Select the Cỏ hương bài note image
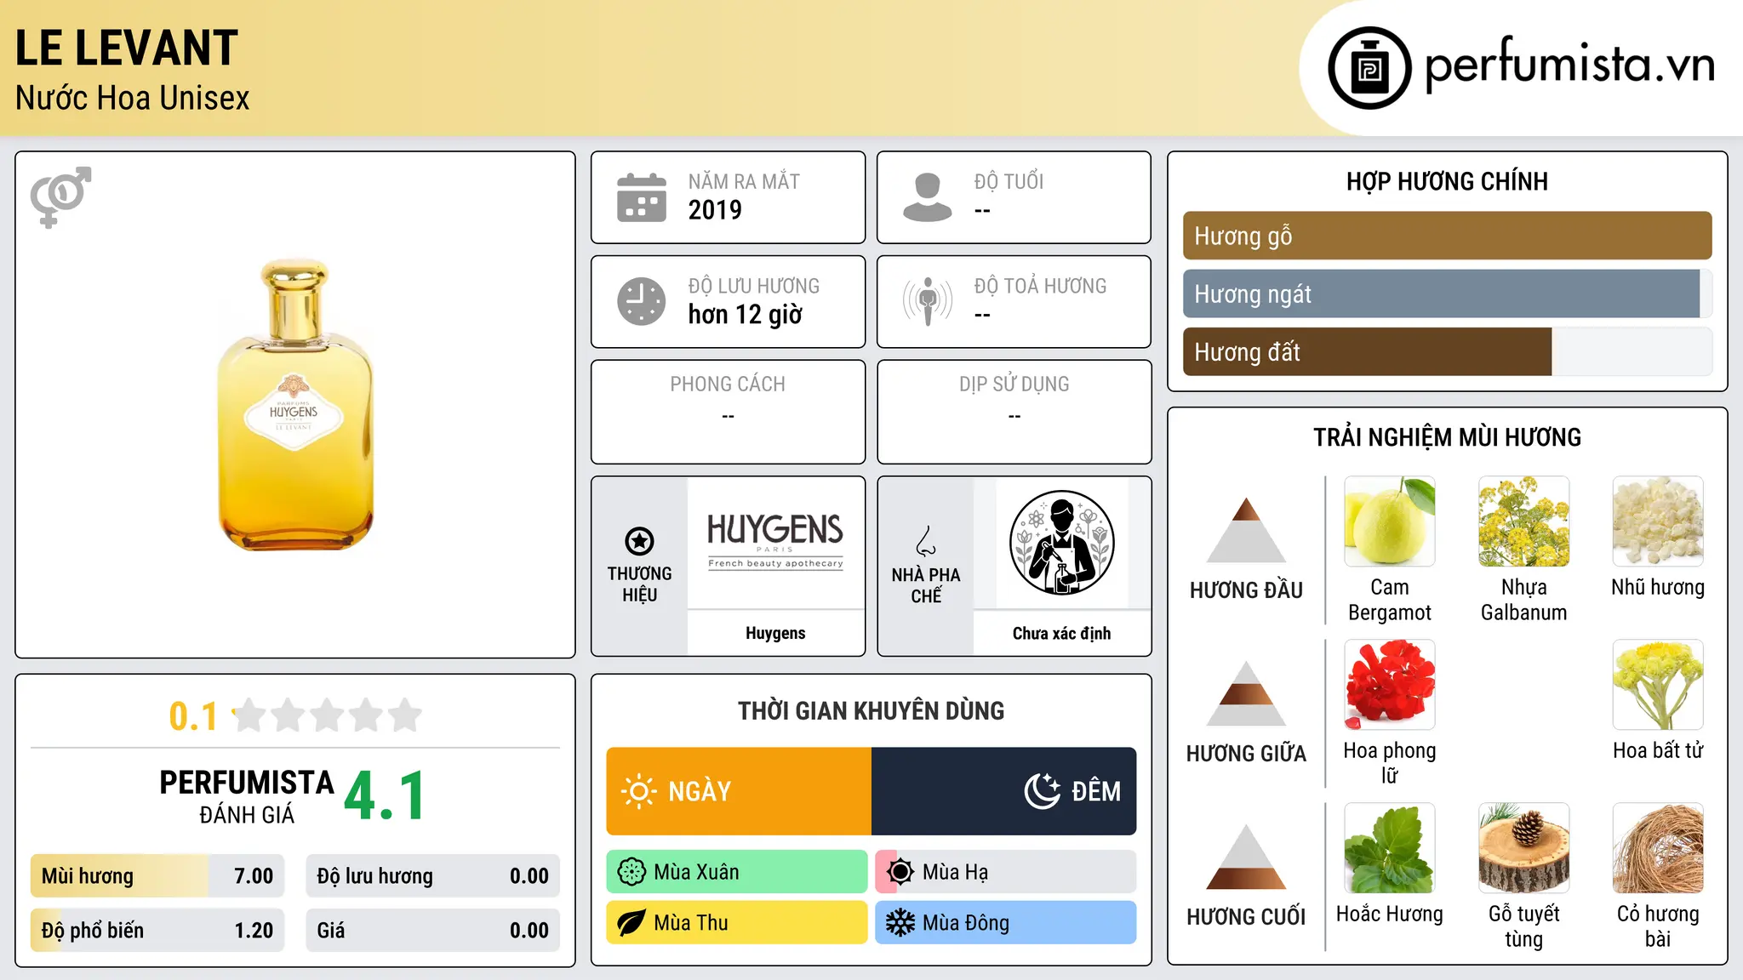Screen dimensions: 1743x980 1658,848
